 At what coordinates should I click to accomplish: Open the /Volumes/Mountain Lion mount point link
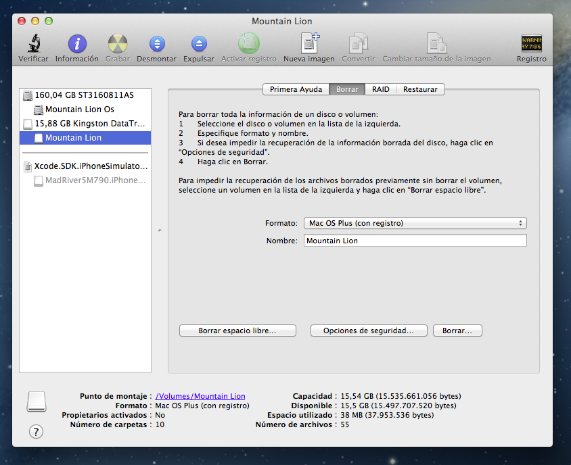click(x=200, y=396)
